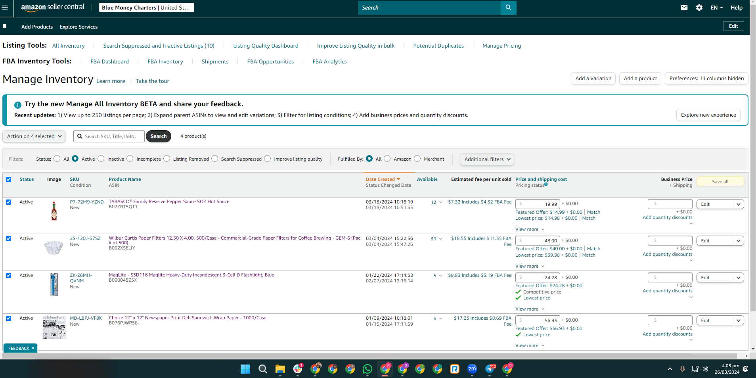Switch to Chrome with D profile badge
This screenshot has height=378, width=756.
click(x=507, y=369)
